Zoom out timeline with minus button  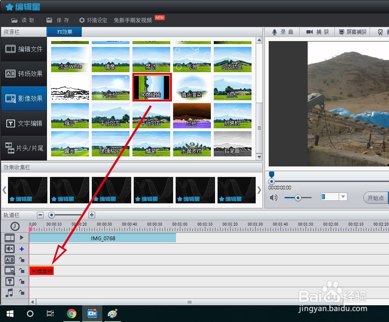click(x=40, y=215)
